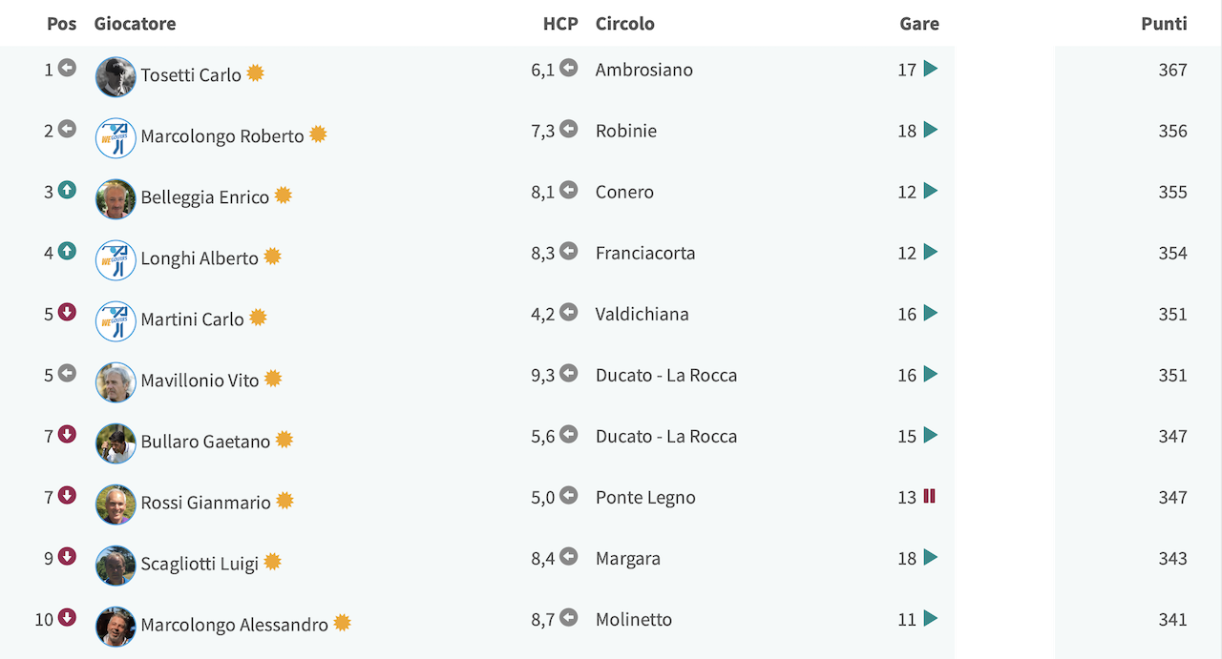This screenshot has height=659, width=1222.
Task: Click the HCP arrow icon next to 8,7
Action: point(569,617)
